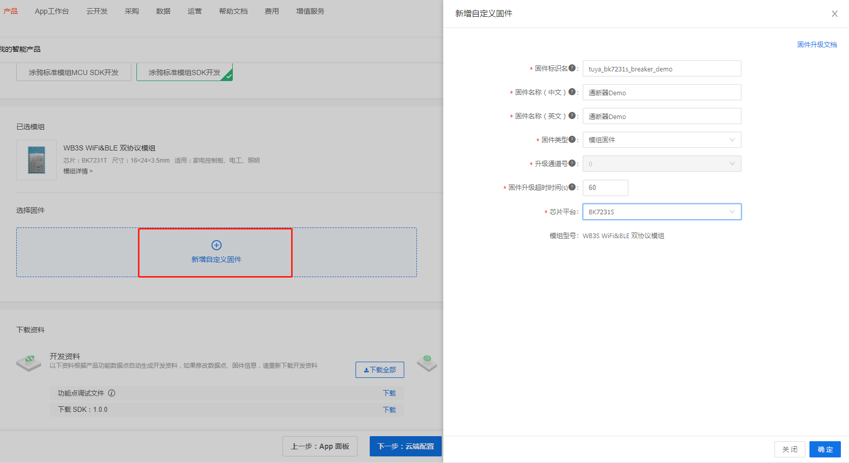The height and width of the screenshot is (463, 849).
Task: Open the 运营 menu
Action: [x=195, y=11]
